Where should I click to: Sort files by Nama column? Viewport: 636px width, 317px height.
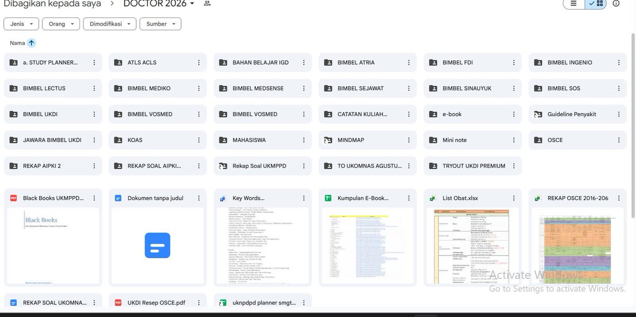[17, 43]
